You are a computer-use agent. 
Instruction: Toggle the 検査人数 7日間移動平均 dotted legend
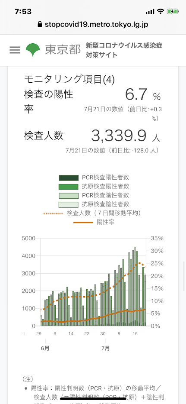(x=94, y=213)
